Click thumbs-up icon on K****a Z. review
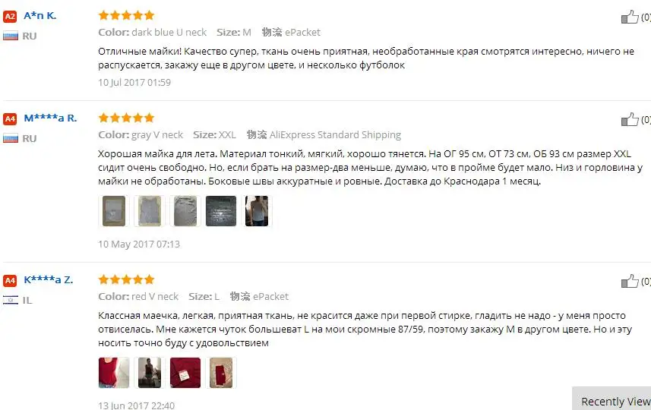 (630, 282)
